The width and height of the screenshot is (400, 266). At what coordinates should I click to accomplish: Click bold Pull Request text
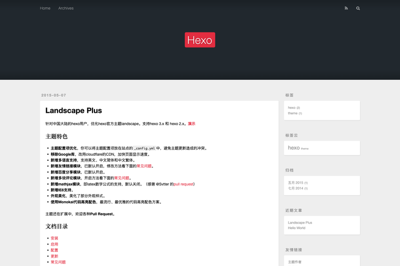point(101,214)
